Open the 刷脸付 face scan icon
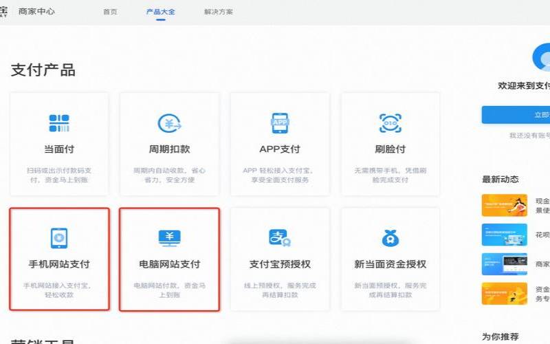 click(390, 123)
